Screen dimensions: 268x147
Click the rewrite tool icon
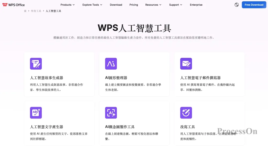(x=186, y=113)
